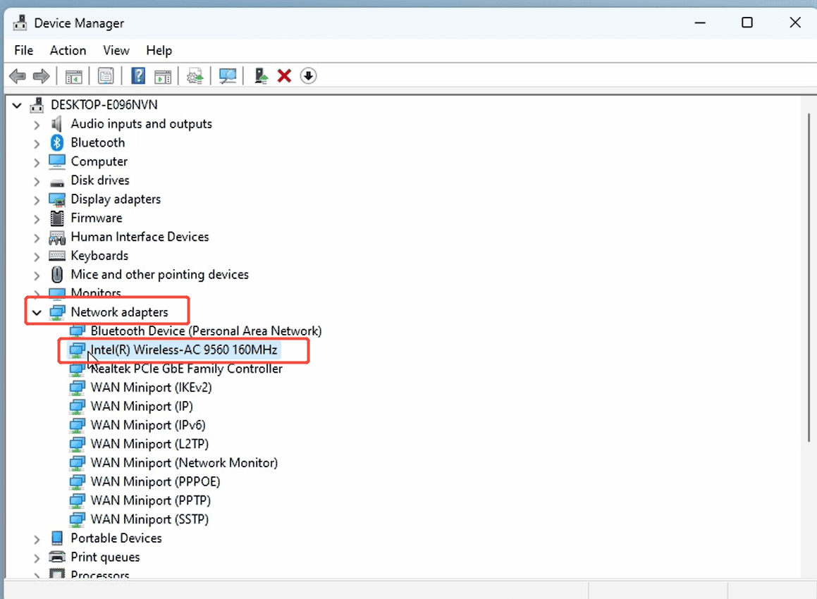The image size is (817, 599).
Task: Click the Show/Hide Console Tree toolbar icon
Action: coord(73,75)
